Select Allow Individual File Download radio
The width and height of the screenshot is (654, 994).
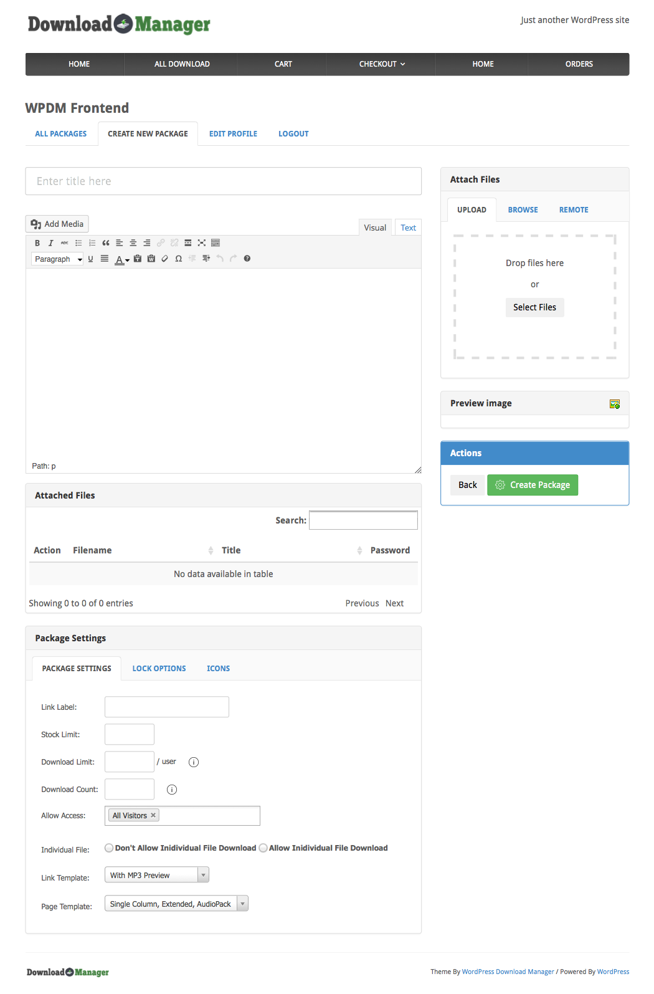(263, 848)
